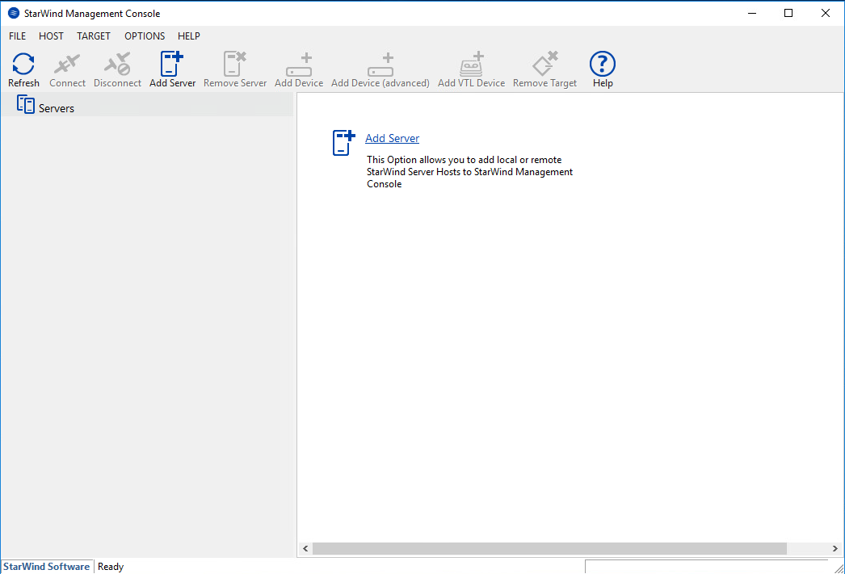The height and width of the screenshot is (574, 845).
Task: Open the HELP menu
Action: (x=189, y=36)
